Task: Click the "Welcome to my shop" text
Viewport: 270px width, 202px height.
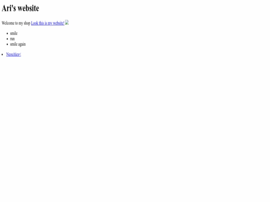Action: point(16,23)
